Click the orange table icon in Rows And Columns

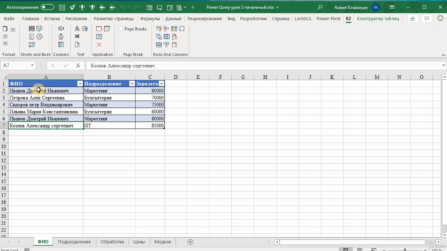(x=174, y=29)
